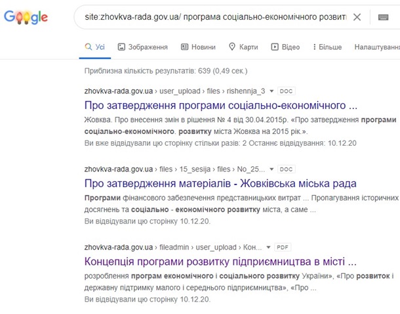Screen dimensions: 400x314
Task: Click the Карти map pin icon
Action: [x=231, y=47]
